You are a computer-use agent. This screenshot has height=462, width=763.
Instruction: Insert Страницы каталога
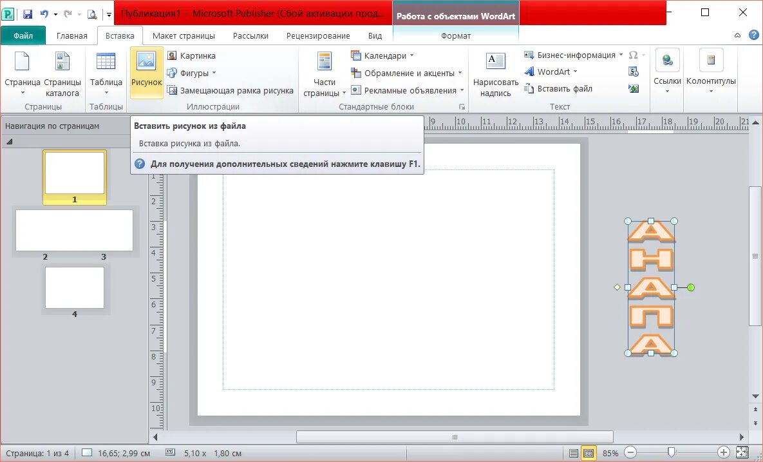point(62,73)
